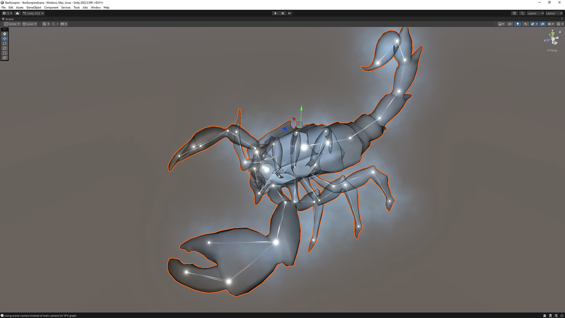Click the tools overlay drag handle
Image resolution: width=565 pixels, height=318 pixels.
5,29
